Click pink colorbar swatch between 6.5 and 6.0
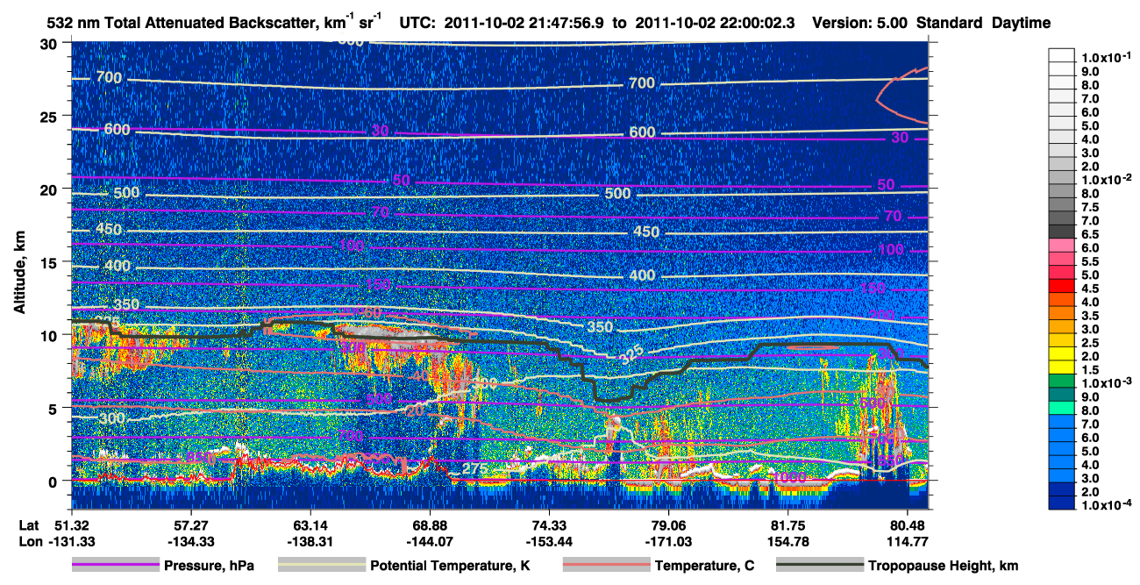Viewport: 1140px width, 585px height. (x=1062, y=245)
